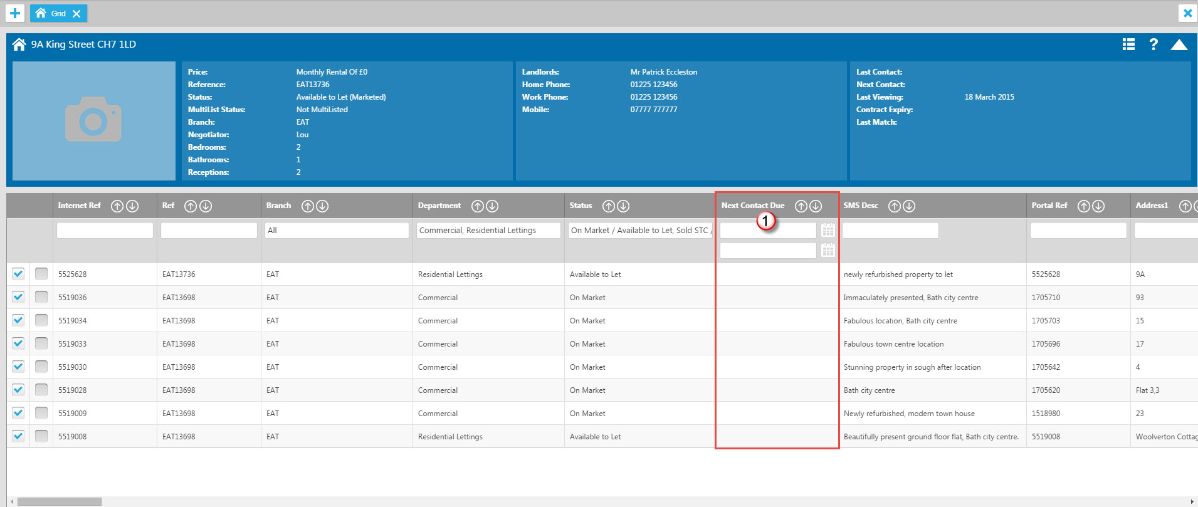
Task: Sort Branch column ascending
Action: (307, 206)
